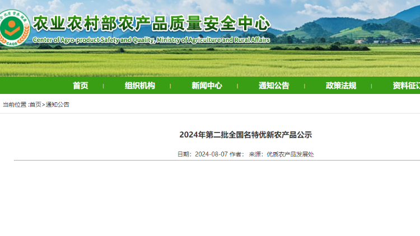Click the 当前位置 breadcrumb label
The image size is (420, 236).
tap(15, 105)
